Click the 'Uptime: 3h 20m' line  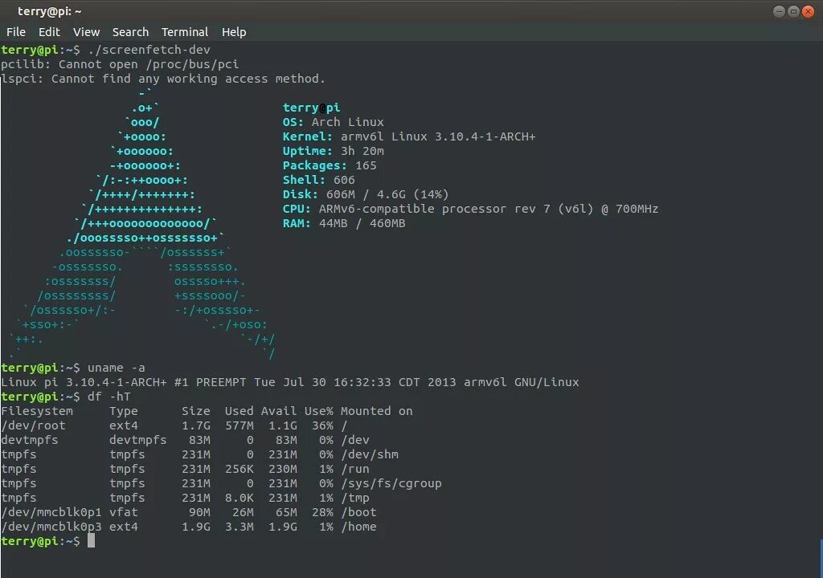(334, 151)
